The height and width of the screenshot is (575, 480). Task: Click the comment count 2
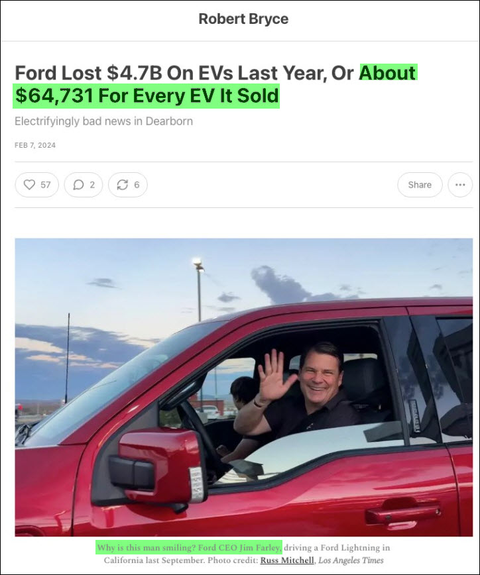(92, 185)
